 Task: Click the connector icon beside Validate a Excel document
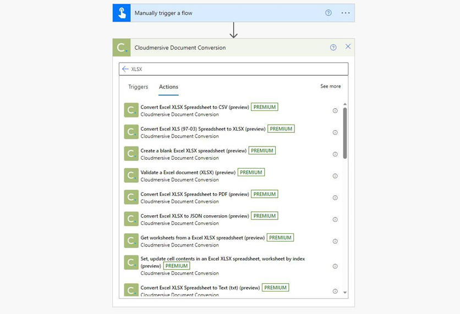coord(131,175)
